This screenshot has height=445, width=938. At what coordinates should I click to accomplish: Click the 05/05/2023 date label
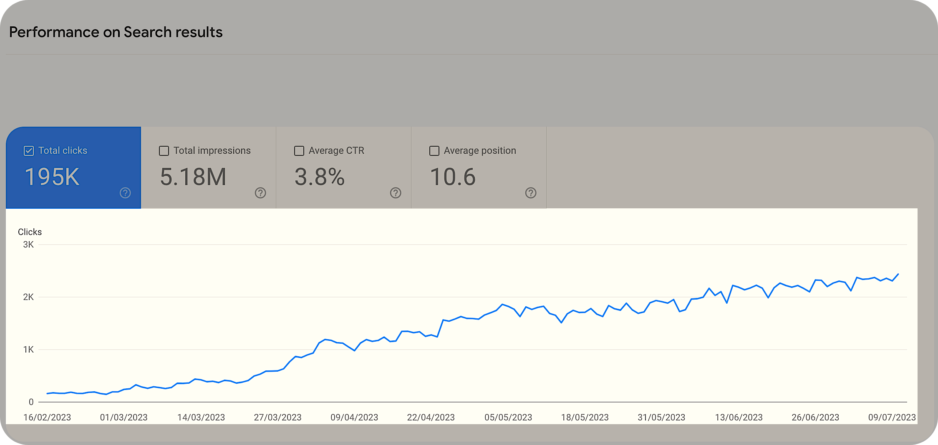coord(508,417)
